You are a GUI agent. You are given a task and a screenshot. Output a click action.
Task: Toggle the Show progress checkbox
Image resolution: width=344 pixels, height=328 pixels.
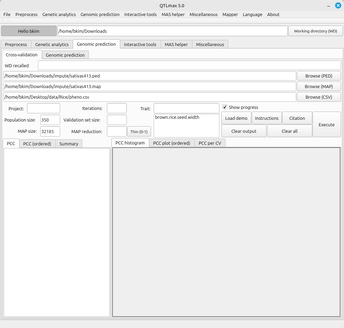pyautogui.click(x=225, y=107)
